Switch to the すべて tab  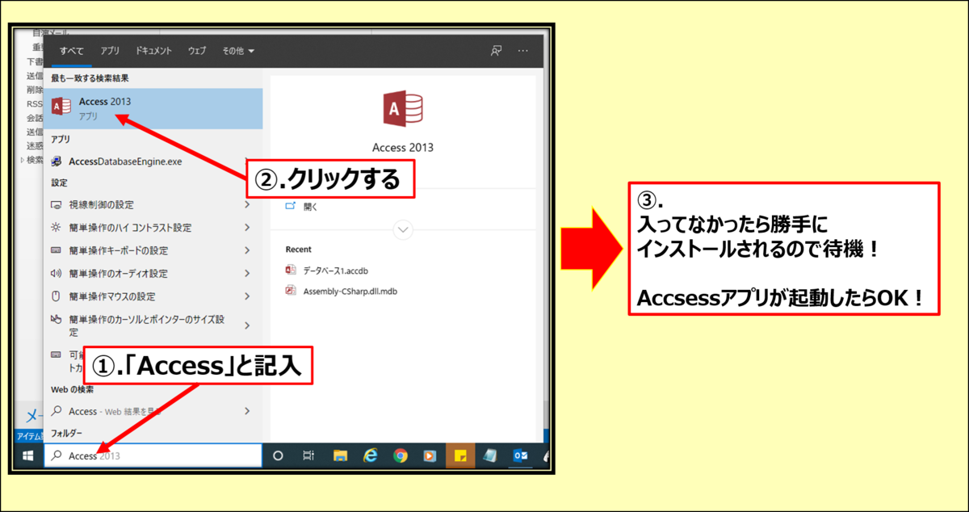pyautogui.click(x=72, y=51)
